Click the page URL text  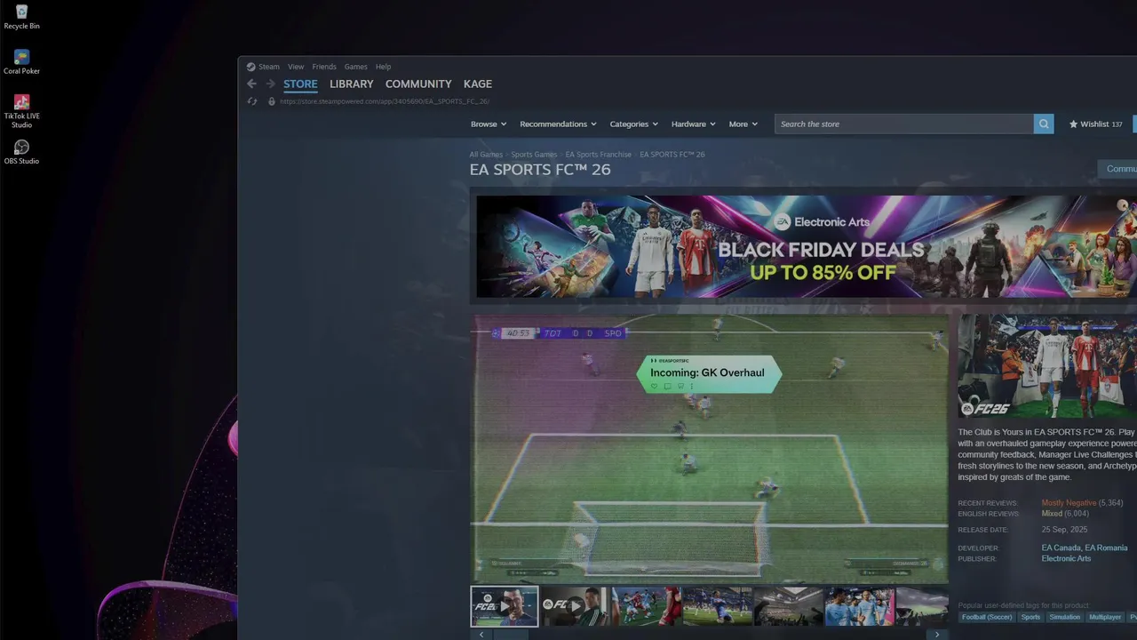[384, 101]
